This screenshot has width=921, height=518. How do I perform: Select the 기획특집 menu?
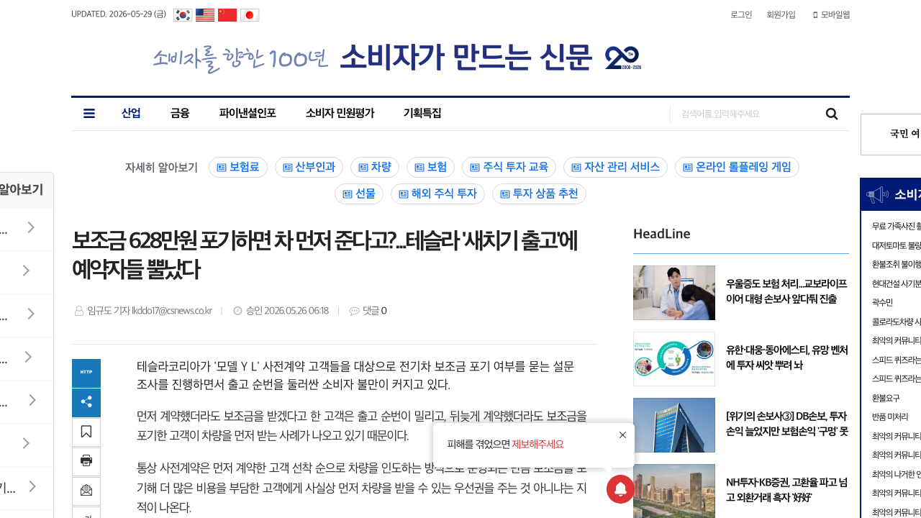(x=422, y=113)
